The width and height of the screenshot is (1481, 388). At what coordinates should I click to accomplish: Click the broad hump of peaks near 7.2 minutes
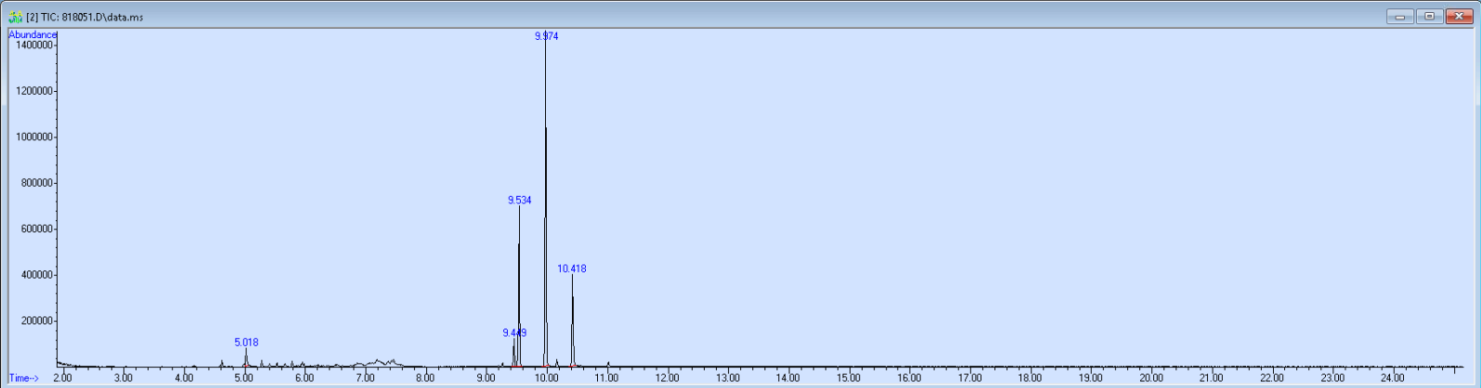pos(378,362)
